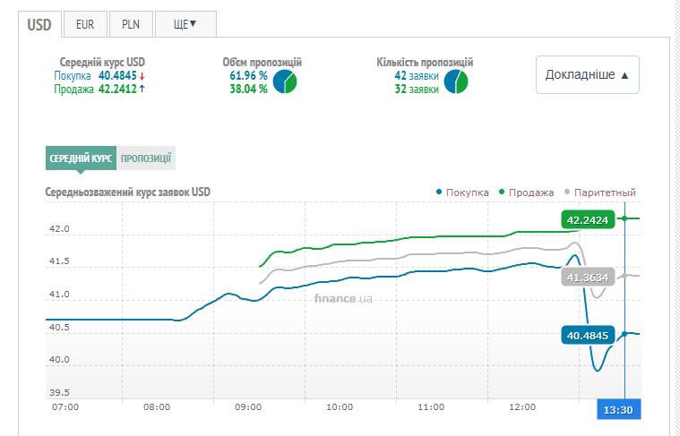Collapse details with the Докладніше button
Image resolution: width=680 pixels, height=436 pixels.
tap(587, 75)
